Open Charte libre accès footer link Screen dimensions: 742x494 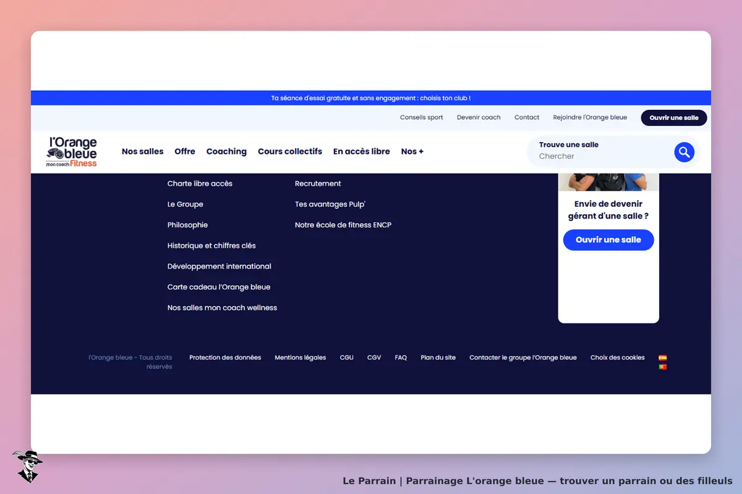click(200, 183)
